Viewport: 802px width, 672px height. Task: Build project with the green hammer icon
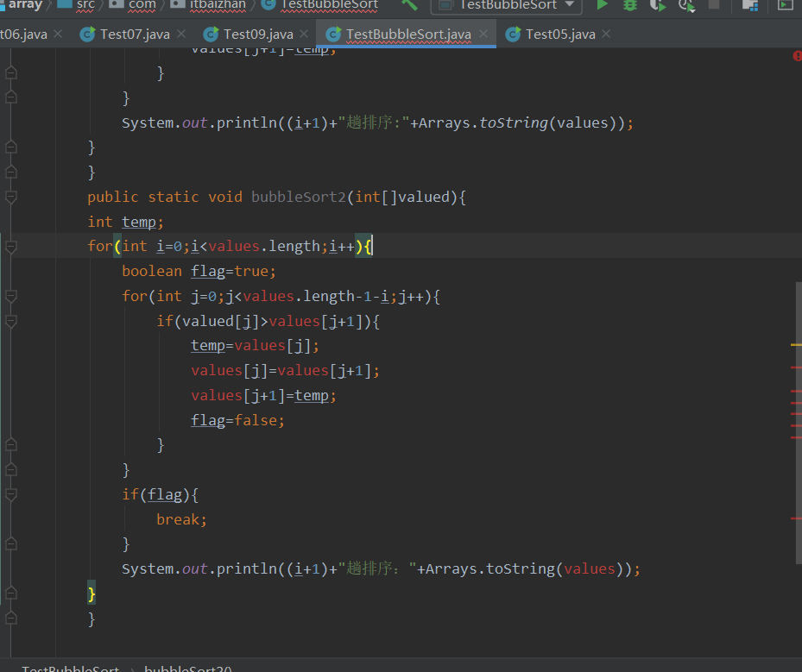coord(409,5)
